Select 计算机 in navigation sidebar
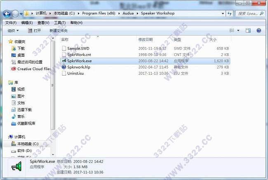The width and height of the screenshot is (268, 180). tap(20, 137)
